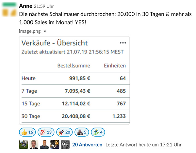Click the replier avatar with glasses and suit
The image size is (196, 153).
34,145
